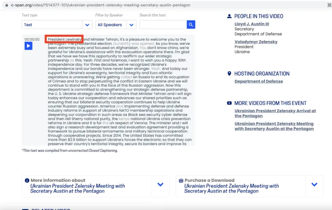Screen dimensions: 332x210
Task: Click the Search this text input field
Action: click(163, 25)
